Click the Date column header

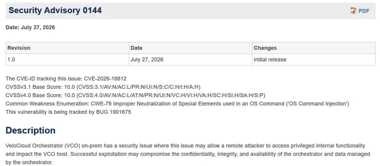coord(190,48)
